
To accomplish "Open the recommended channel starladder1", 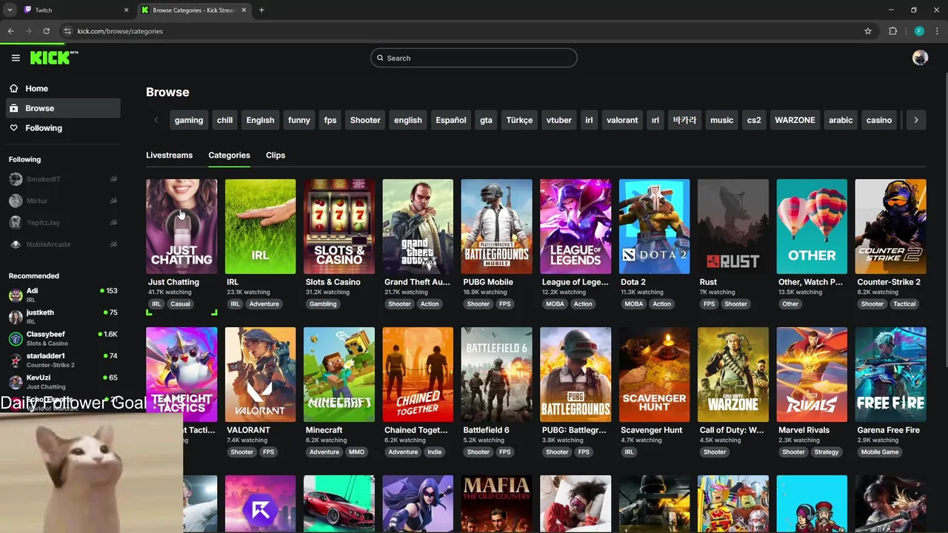I will 63,360.
